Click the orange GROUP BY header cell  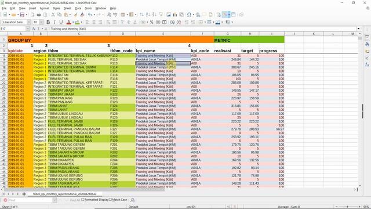point(111,40)
